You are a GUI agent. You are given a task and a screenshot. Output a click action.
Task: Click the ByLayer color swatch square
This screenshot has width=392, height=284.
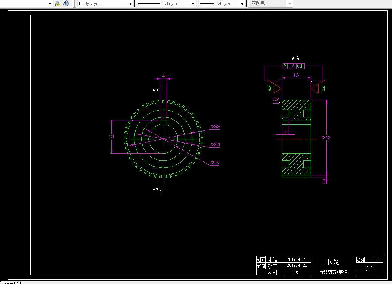pyautogui.click(x=81, y=3)
